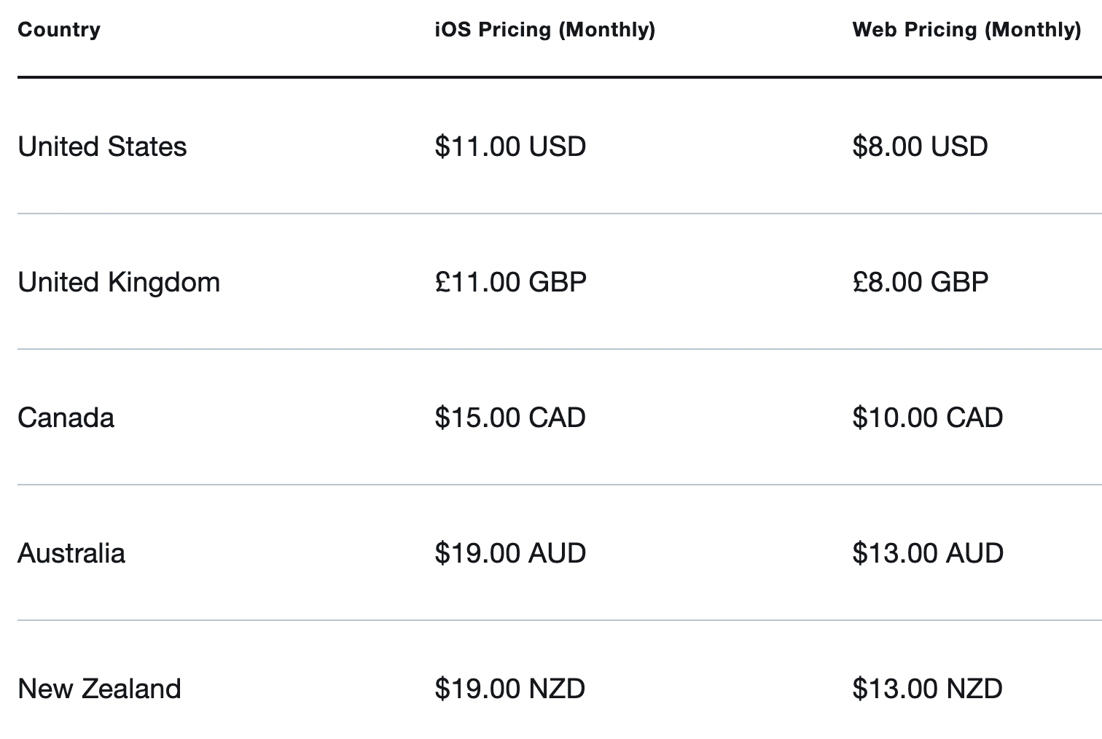Select the United Kingdom country cell
Viewport: 1102px width, 739px height.
coord(119,282)
